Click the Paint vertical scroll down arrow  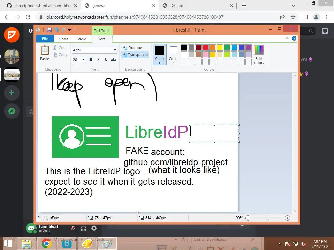click(295, 211)
